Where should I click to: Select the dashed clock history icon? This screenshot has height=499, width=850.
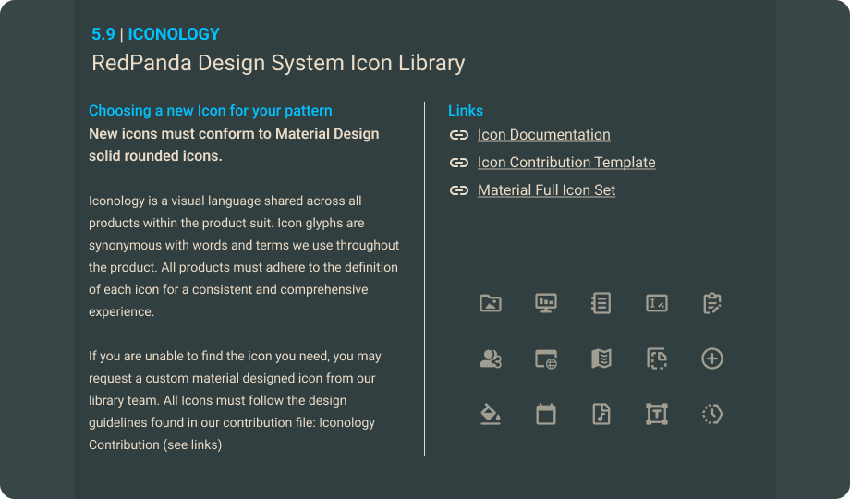pyautogui.click(x=711, y=414)
